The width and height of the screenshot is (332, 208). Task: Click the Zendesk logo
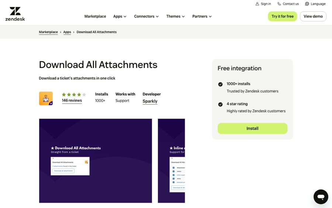pos(15,14)
